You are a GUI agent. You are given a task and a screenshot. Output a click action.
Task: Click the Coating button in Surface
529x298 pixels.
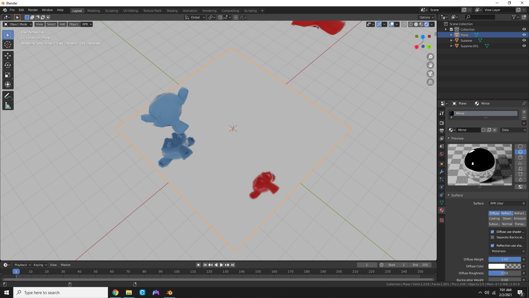pyautogui.click(x=494, y=219)
